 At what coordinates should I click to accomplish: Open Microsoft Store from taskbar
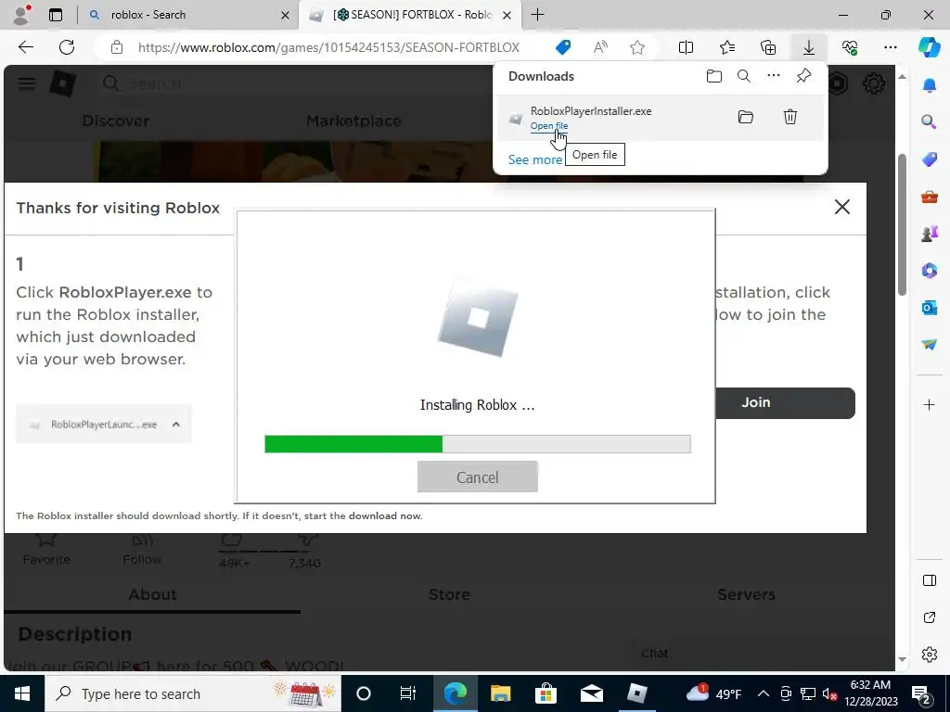pyautogui.click(x=546, y=693)
